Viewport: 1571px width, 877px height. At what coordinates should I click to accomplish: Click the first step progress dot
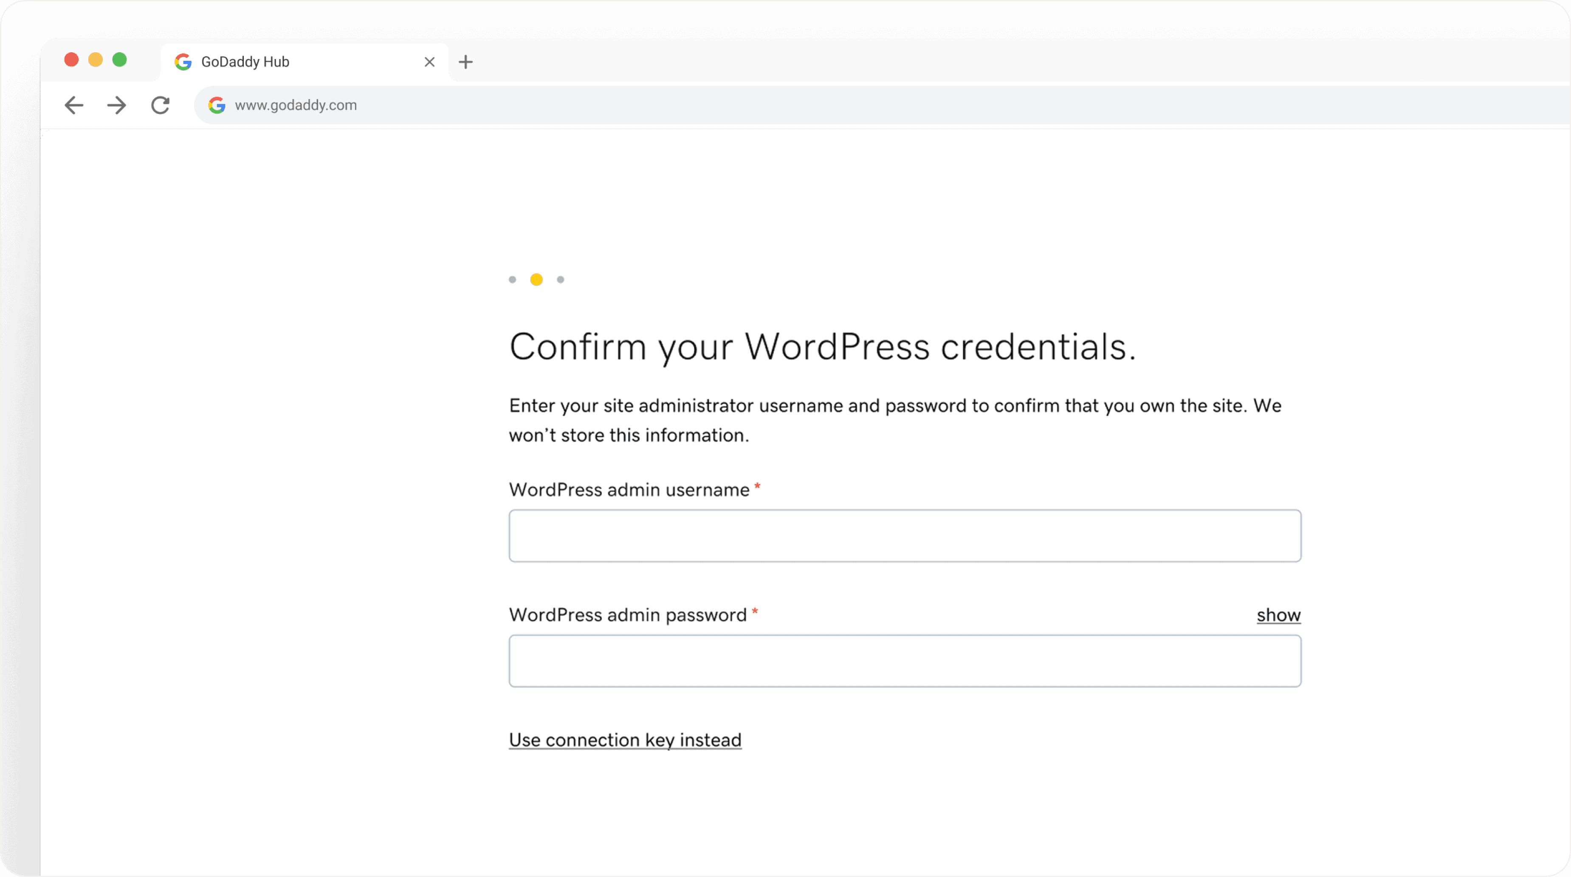pyautogui.click(x=512, y=280)
